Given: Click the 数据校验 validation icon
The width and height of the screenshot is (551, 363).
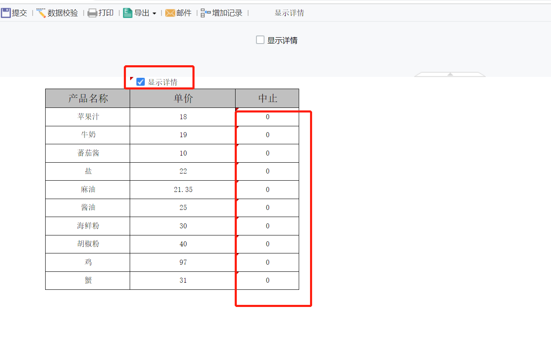Looking at the screenshot, I should coord(41,13).
